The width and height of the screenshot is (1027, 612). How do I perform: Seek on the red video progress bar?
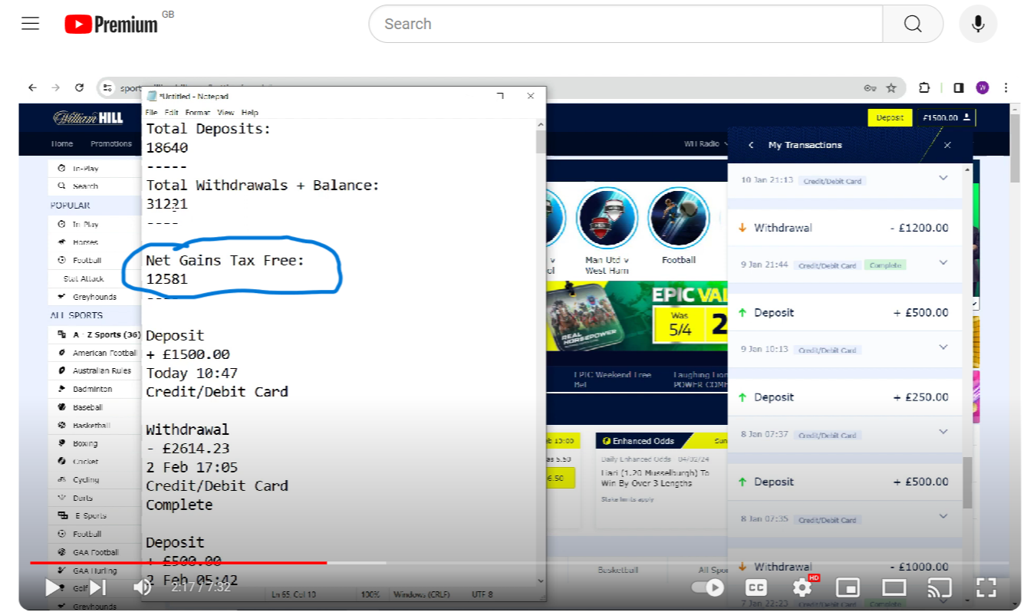(x=178, y=563)
